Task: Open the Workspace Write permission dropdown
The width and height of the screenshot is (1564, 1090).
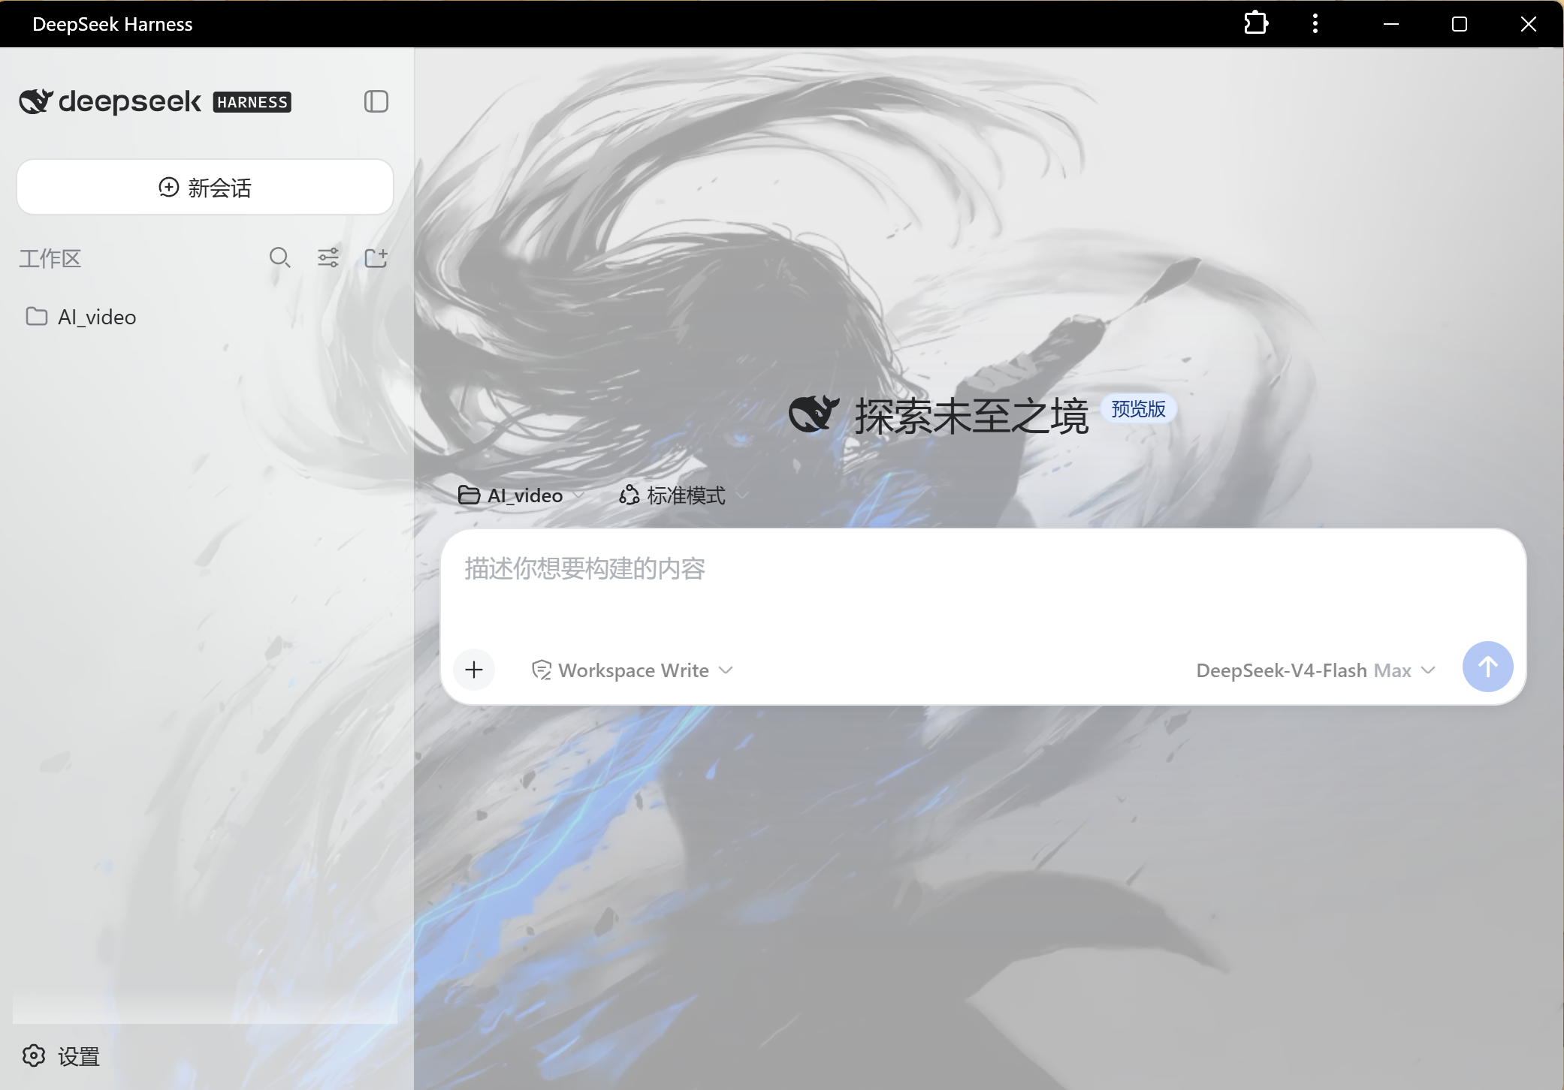Action: (632, 670)
